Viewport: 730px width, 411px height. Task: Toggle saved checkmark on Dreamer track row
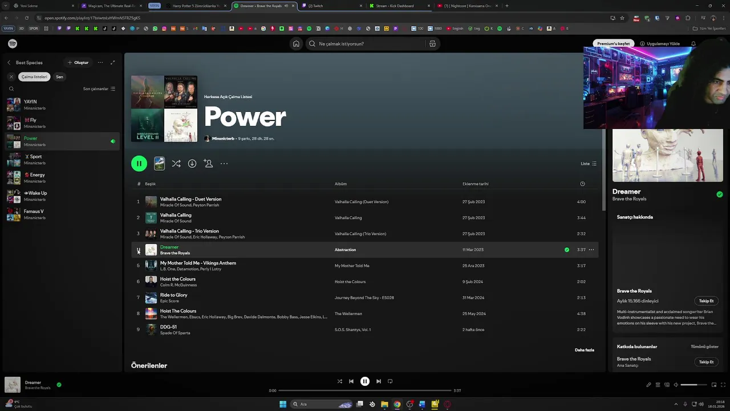[x=566, y=249]
